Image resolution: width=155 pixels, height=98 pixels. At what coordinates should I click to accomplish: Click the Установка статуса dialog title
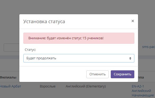44,22
